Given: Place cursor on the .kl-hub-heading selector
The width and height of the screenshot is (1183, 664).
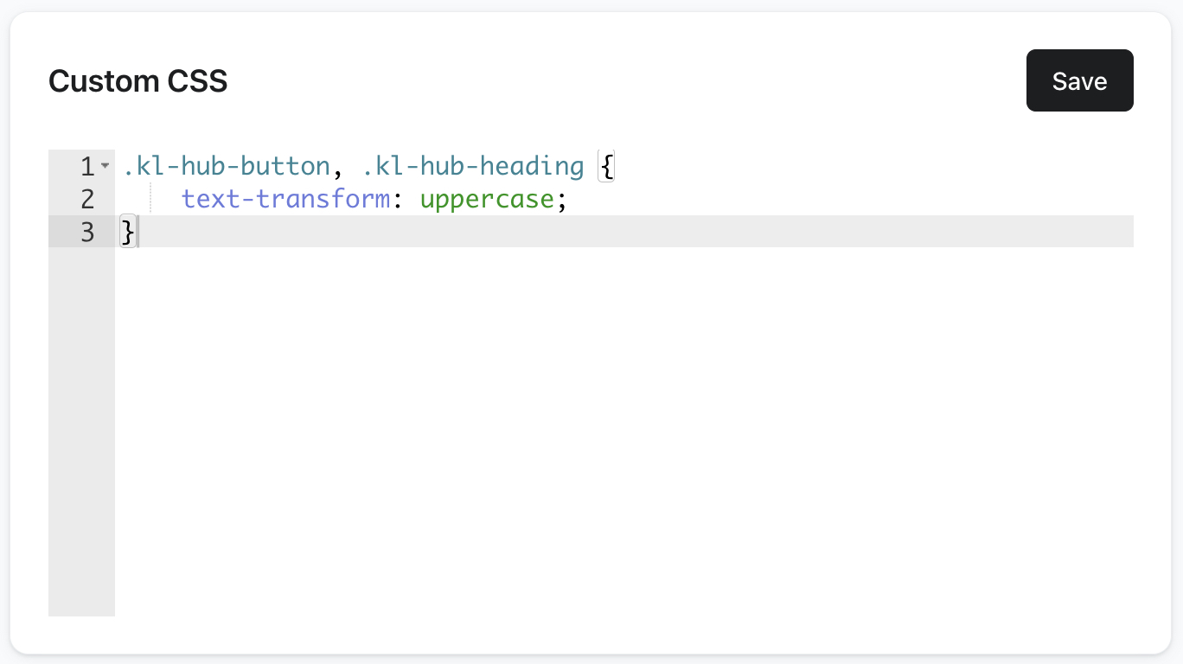Looking at the screenshot, I should [x=473, y=165].
